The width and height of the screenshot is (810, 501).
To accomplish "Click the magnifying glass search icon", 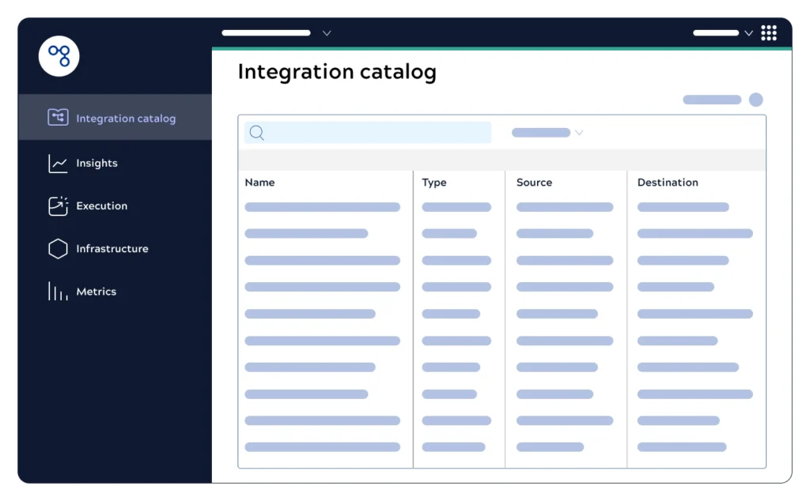I will tap(257, 133).
